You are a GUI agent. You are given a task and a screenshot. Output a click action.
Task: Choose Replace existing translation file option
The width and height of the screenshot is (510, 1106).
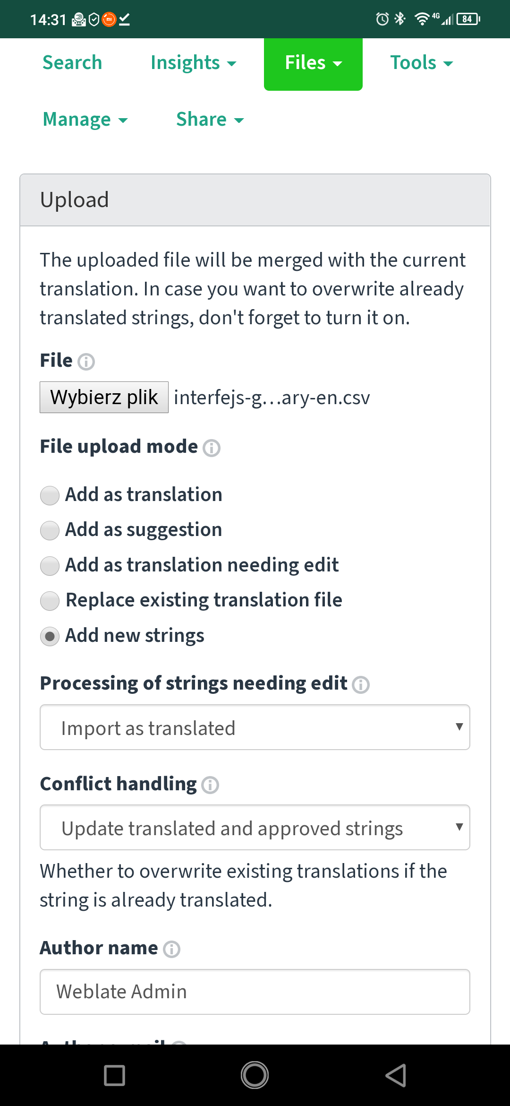[50, 601]
